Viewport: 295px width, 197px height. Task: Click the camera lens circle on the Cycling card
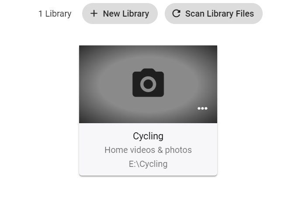[x=148, y=84]
